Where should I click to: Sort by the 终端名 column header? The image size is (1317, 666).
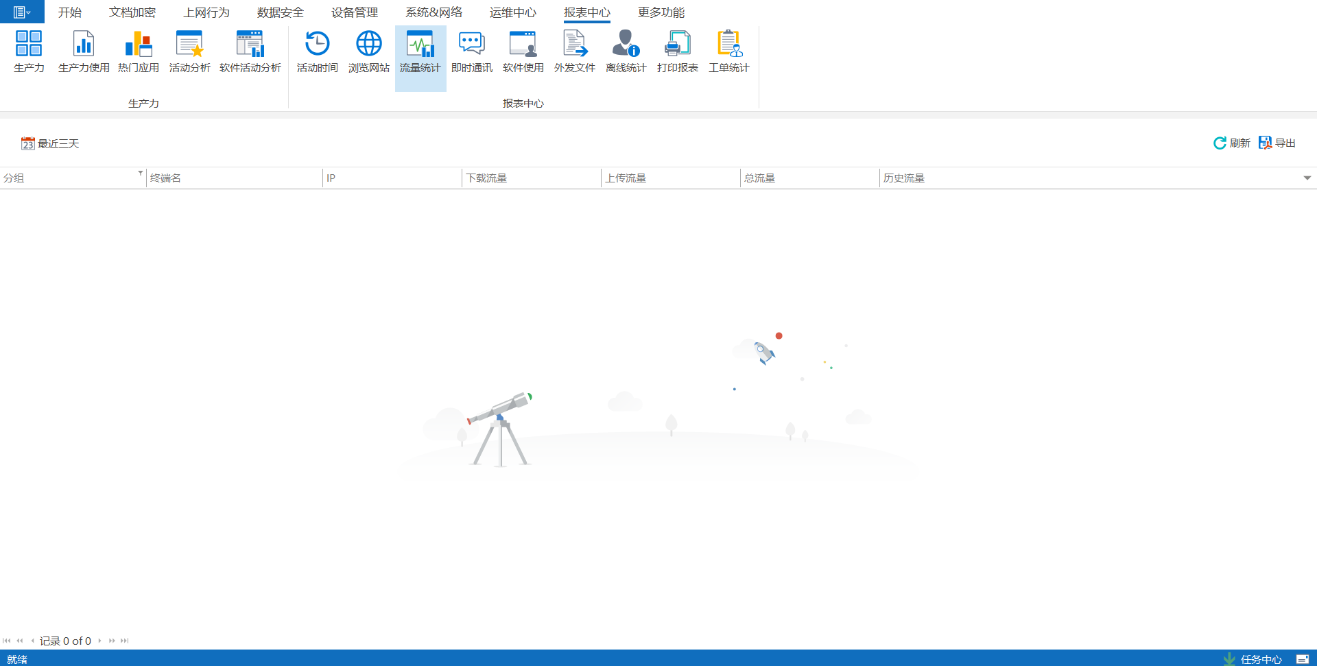(234, 178)
